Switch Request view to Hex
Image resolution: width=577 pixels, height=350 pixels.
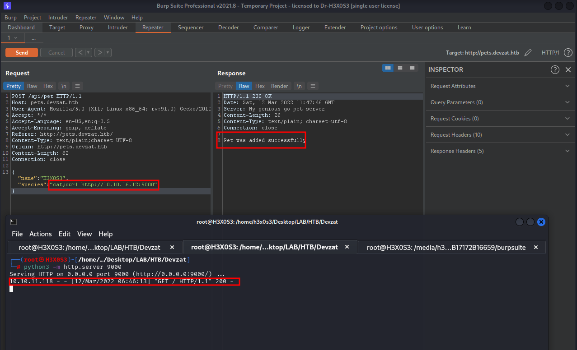point(48,86)
